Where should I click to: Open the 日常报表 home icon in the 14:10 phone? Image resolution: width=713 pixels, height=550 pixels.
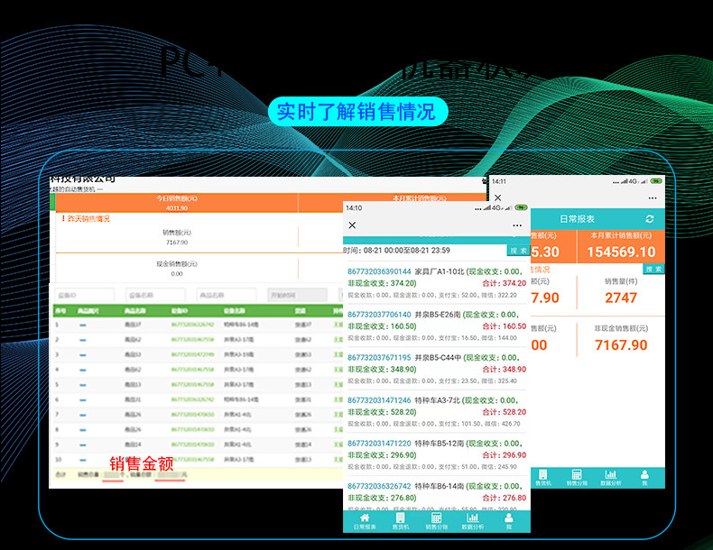coord(365,520)
